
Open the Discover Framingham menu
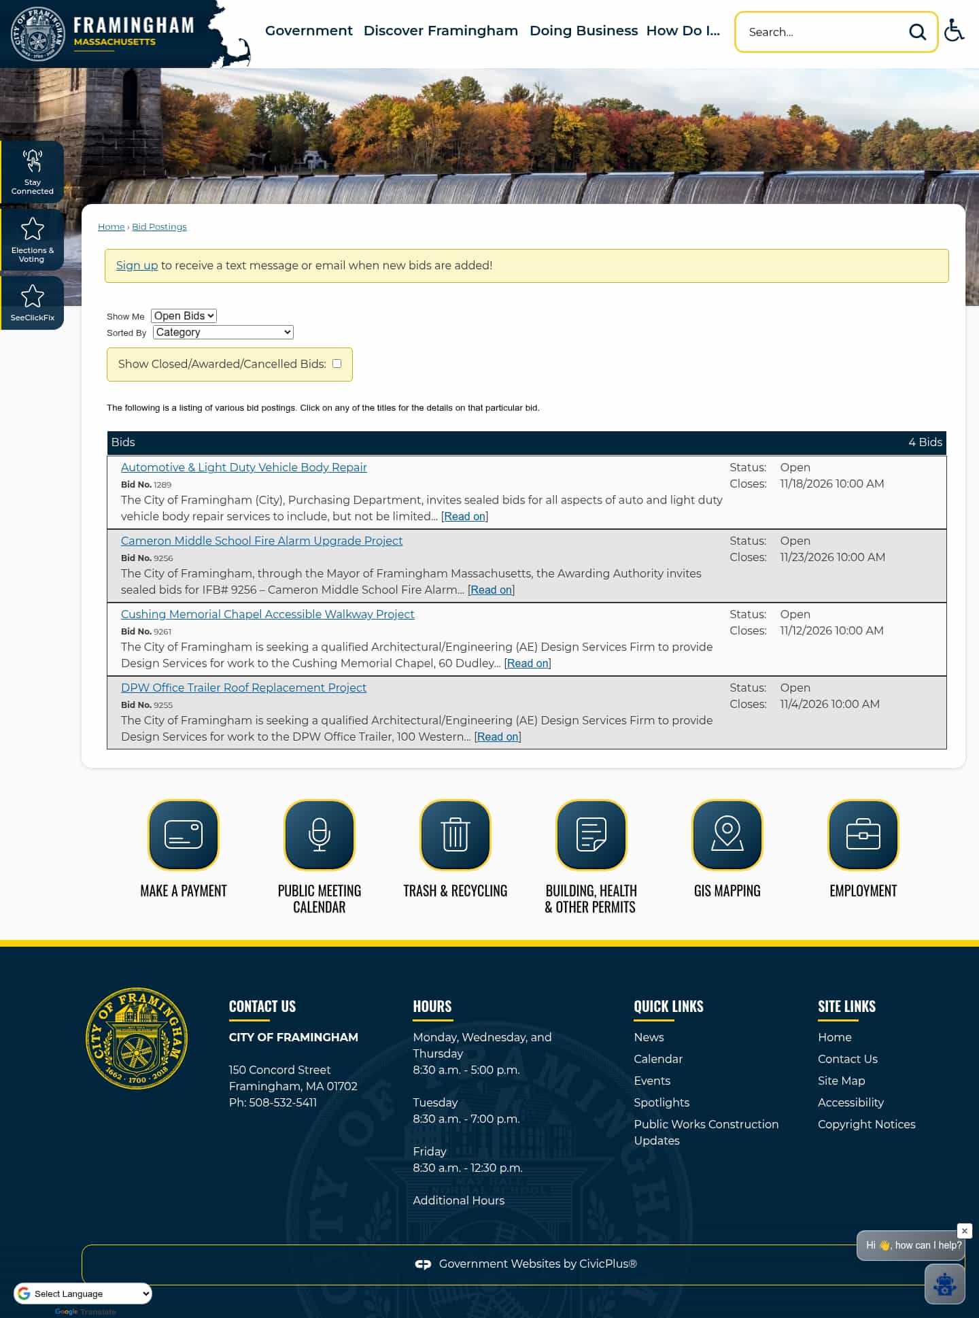coord(441,31)
